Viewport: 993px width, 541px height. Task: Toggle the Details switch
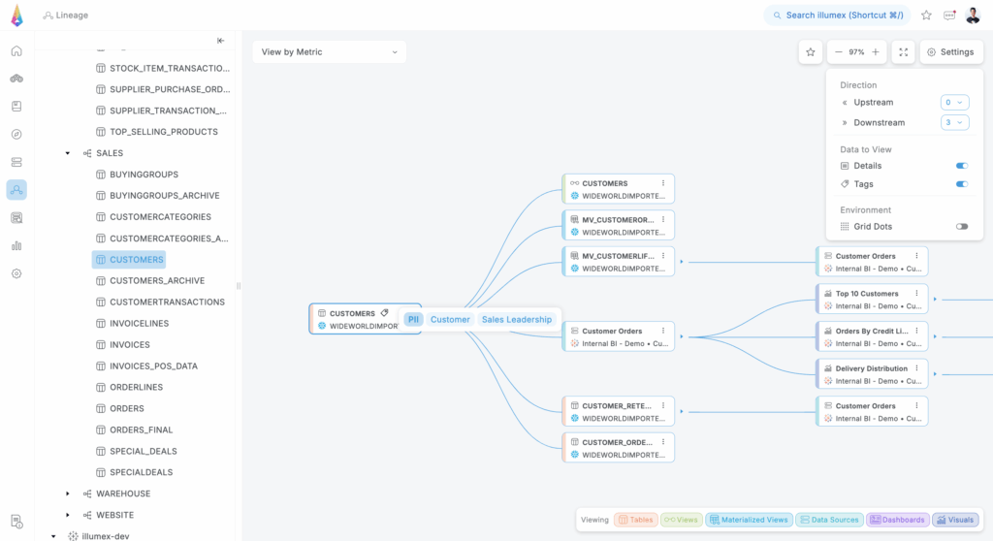(961, 166)
